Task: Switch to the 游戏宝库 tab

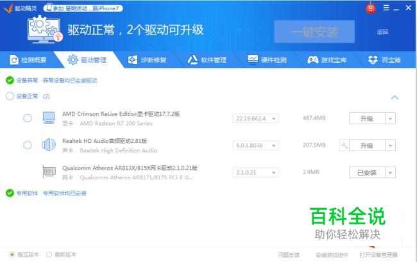Action: (x=327, y=60)
